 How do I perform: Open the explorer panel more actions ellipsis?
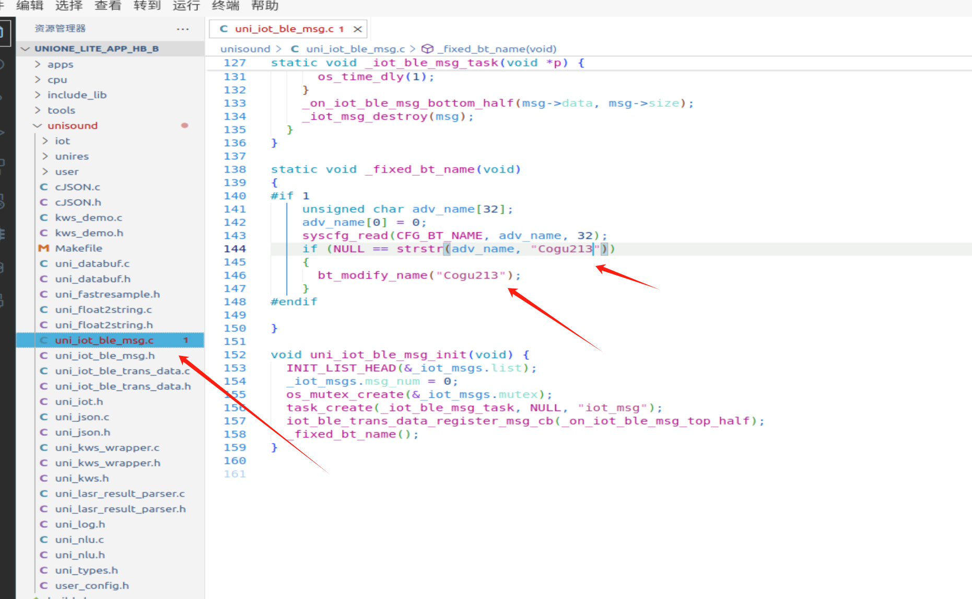coord(183,29)
